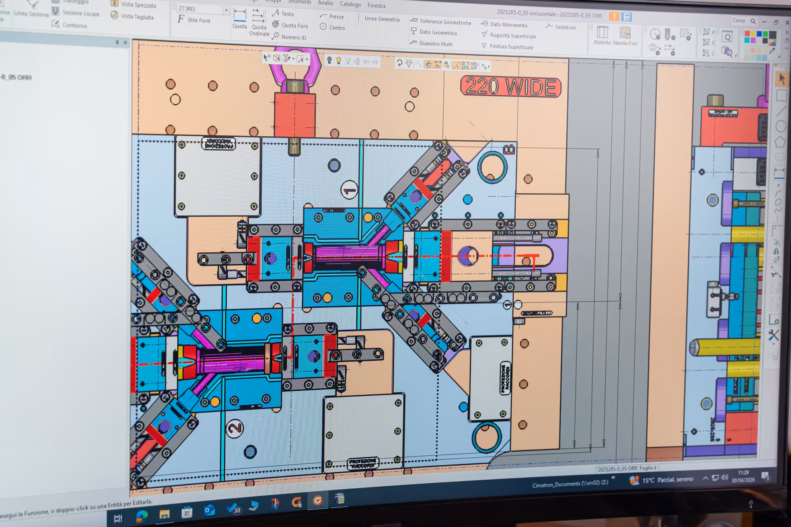Image resolution: width=791 pixels, height=527 pixels.
Task: Choose the Rugosità Superficiale tool
Action: click(509, 35)
